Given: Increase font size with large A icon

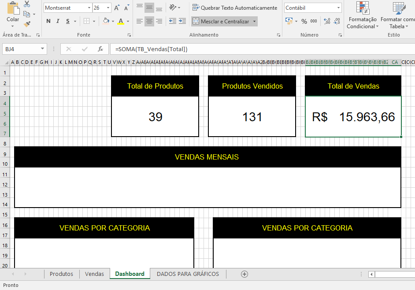Looking at the screenshot, I should tap(117, 8).
